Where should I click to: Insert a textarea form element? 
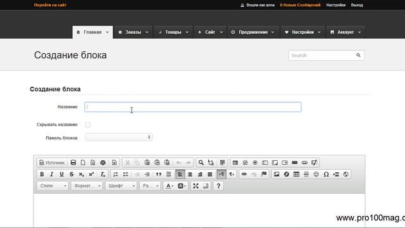click(275, 163)
